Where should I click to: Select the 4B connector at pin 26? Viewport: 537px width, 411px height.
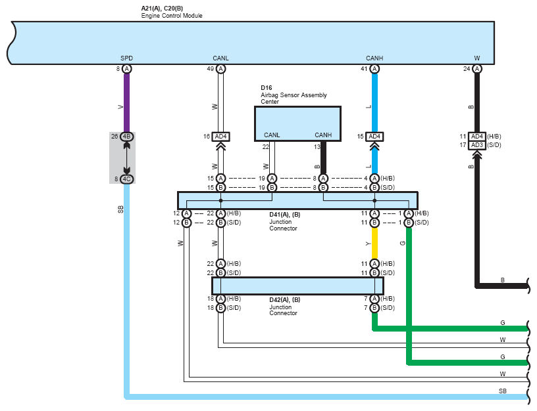click(127, 137)
